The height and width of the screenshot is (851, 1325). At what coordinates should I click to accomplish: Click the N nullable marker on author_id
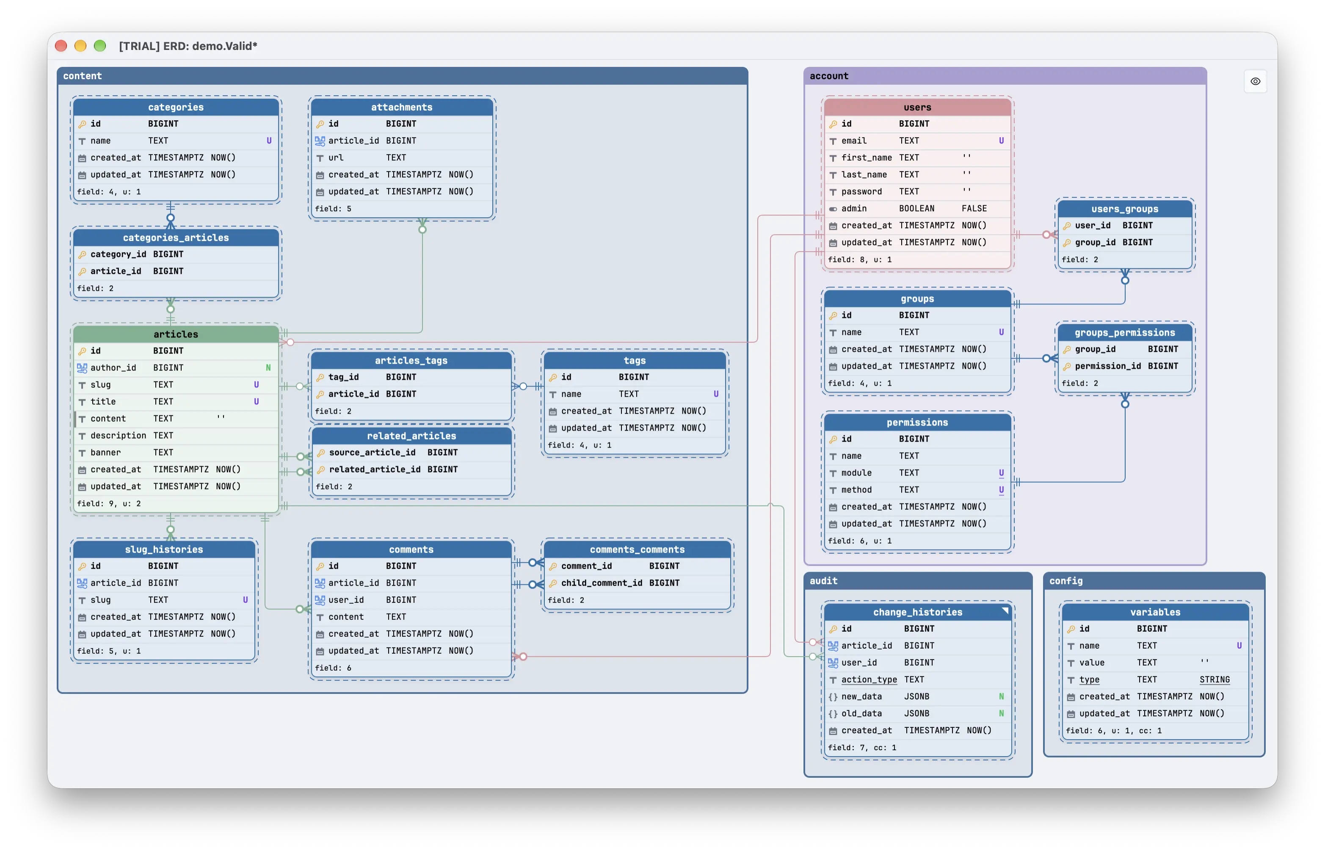coord(268,368)
